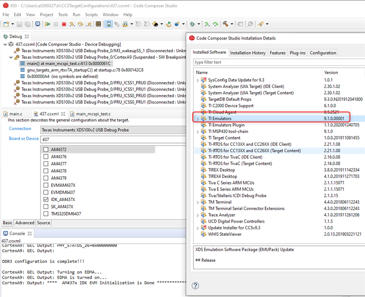Click the yellow Step Over icon
The width and height of the screenshot is (365, 297).
click(x=80, y=24)
